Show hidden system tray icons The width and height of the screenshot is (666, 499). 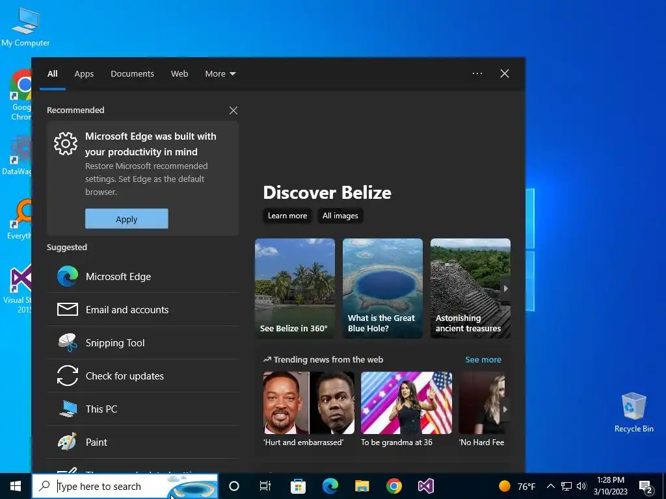coord(550,486)
